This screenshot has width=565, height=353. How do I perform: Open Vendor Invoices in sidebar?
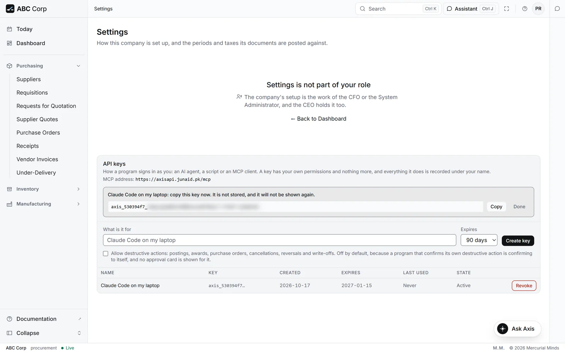pos(37,159)
